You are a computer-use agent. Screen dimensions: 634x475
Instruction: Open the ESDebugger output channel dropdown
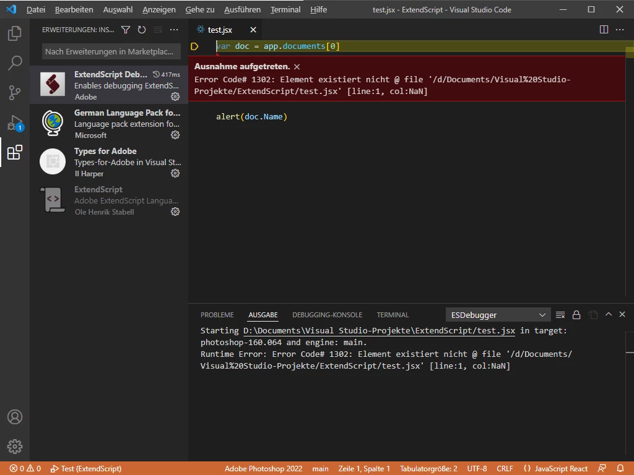pyautogui.click(x=498, y=315)
